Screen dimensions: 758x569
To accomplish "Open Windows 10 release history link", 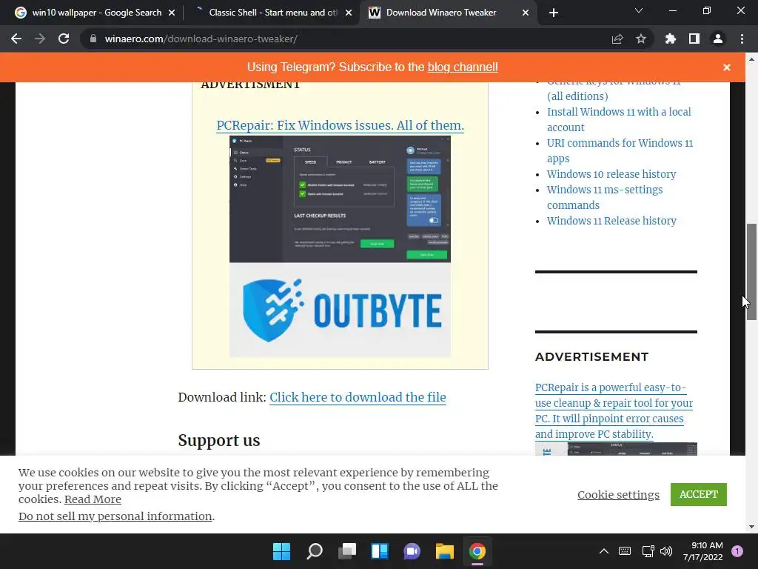I will (611, 174).
